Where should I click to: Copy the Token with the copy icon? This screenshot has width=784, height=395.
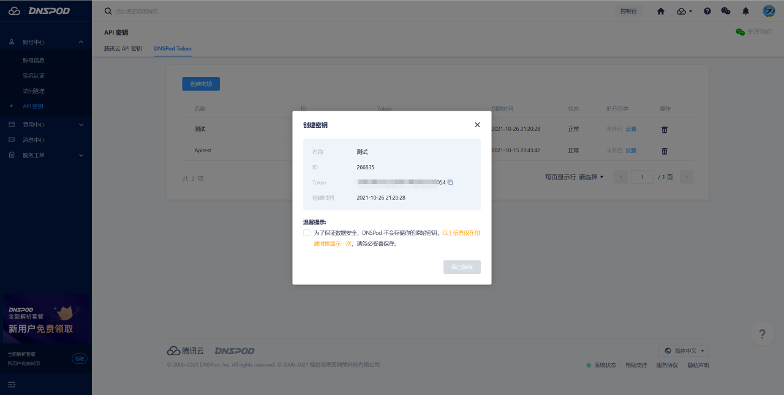[450, 182]
